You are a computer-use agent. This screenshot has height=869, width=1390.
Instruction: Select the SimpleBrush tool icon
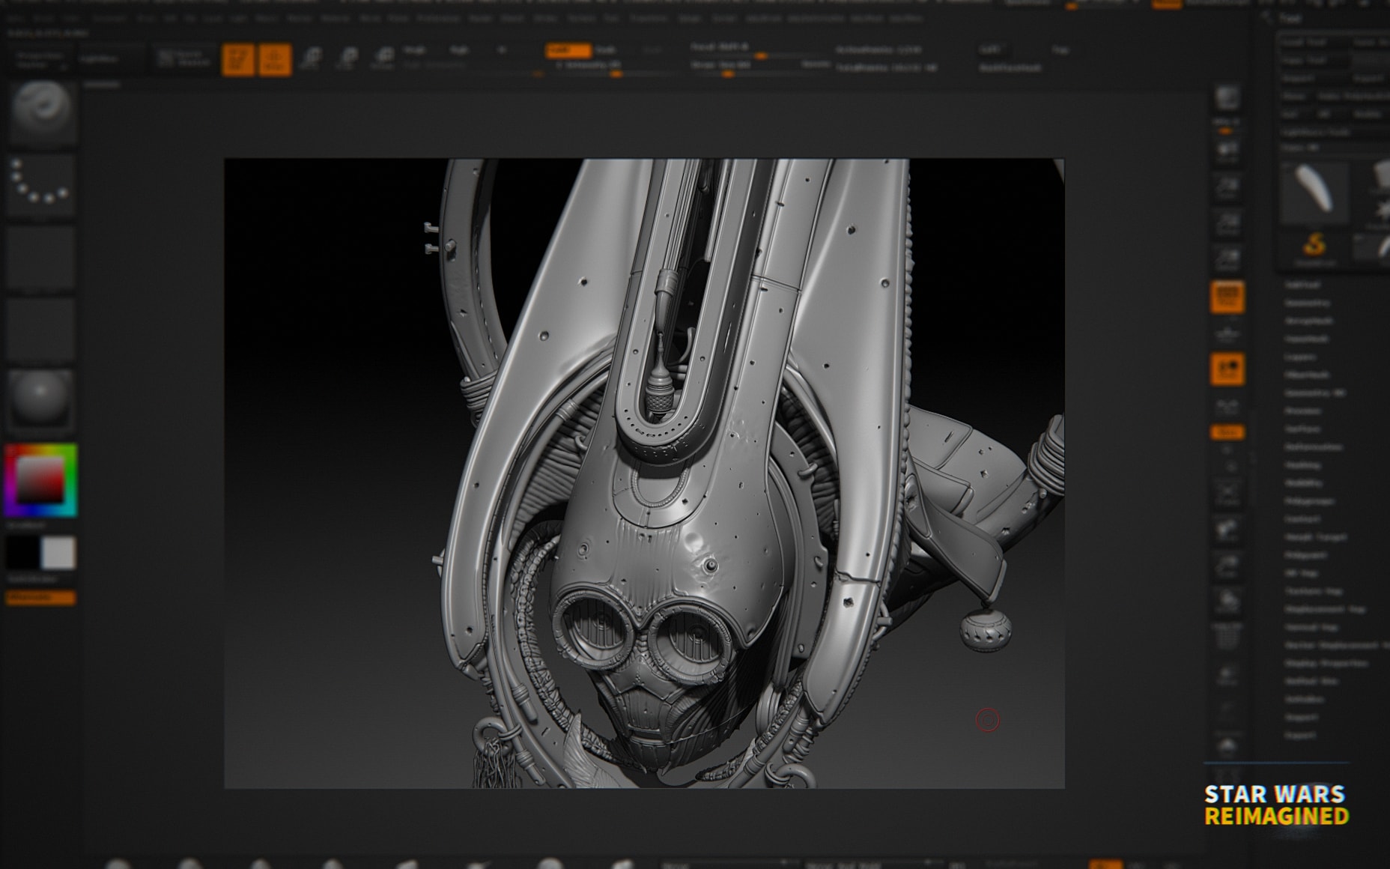point(1315,247)
